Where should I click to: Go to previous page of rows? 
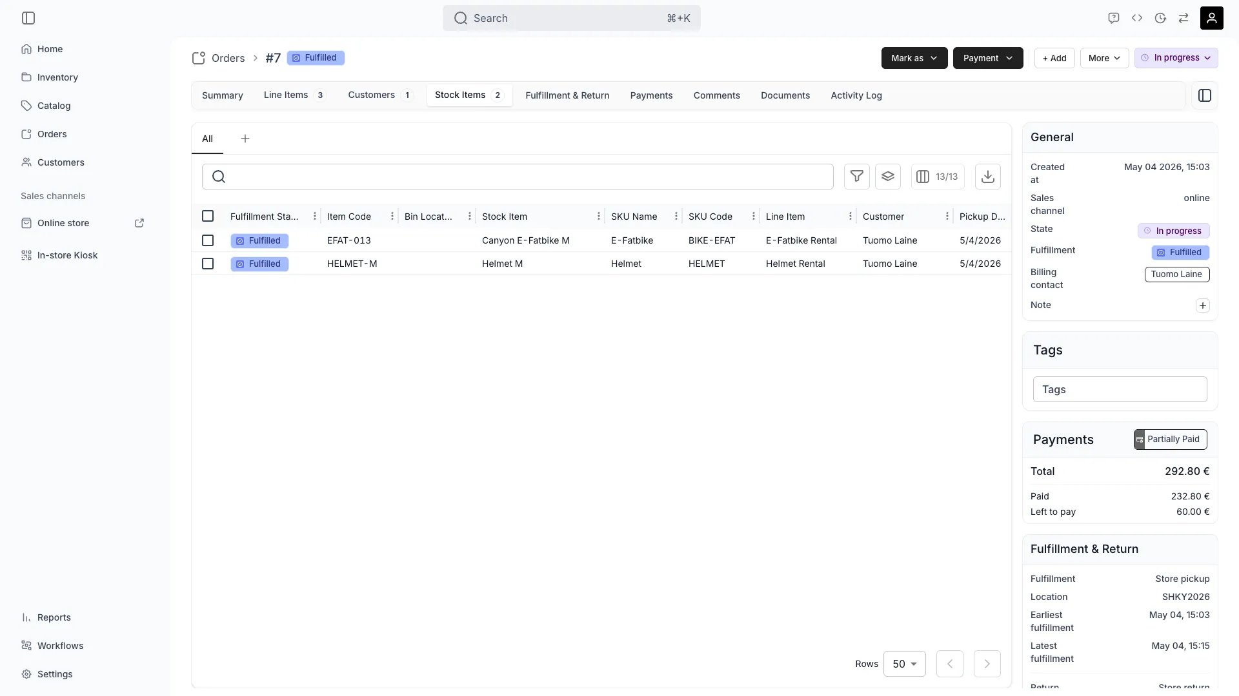(950, 664)
